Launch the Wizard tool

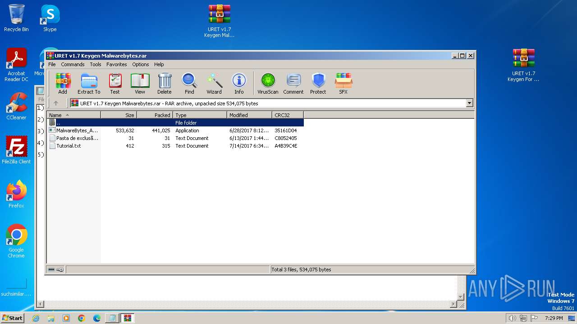pos(214,84)
